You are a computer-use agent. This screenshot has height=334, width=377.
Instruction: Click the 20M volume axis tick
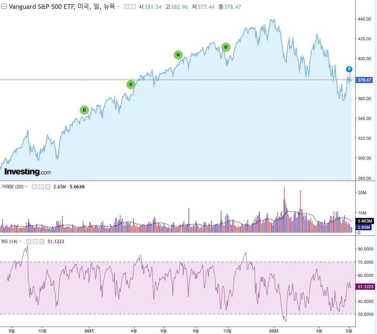point(362,193)
